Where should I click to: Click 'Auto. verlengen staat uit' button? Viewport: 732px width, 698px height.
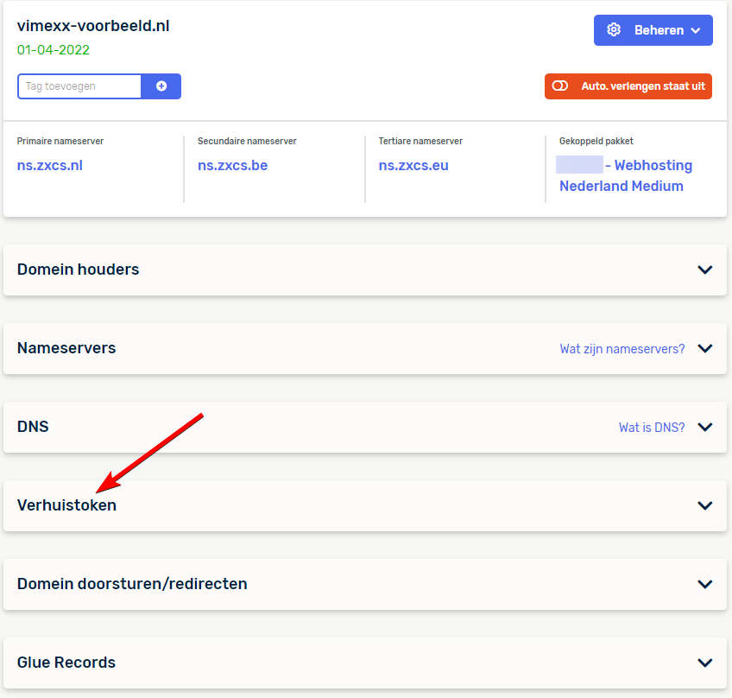[642, 86]
